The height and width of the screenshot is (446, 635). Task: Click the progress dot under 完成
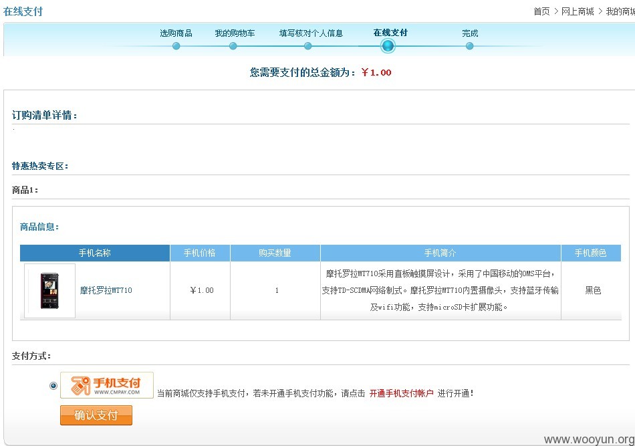tap(469, 46)
